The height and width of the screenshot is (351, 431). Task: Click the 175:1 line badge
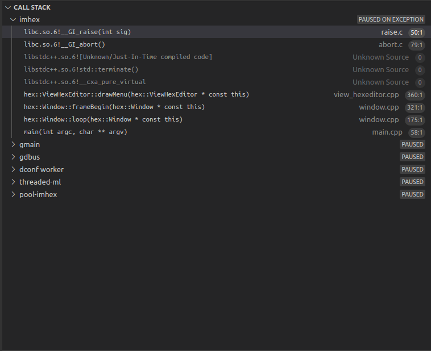[415, 120]
